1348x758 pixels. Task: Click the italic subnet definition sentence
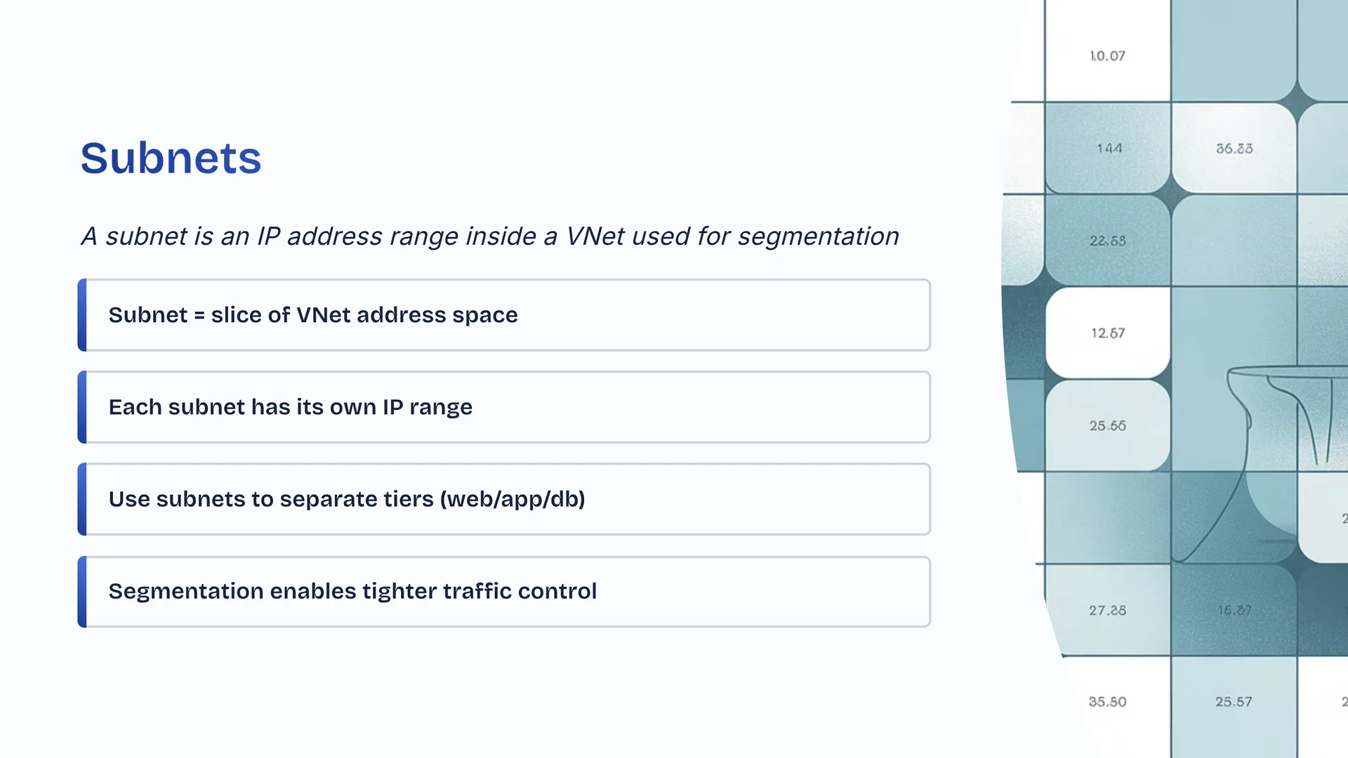(x=489, y=237)
